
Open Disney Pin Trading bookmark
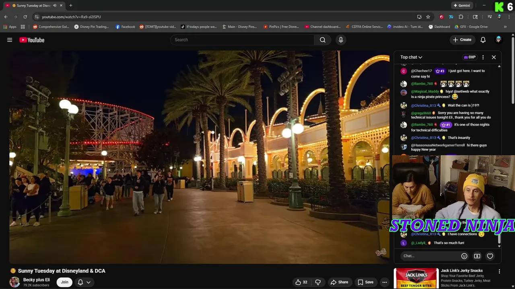[x=91, y=27]
